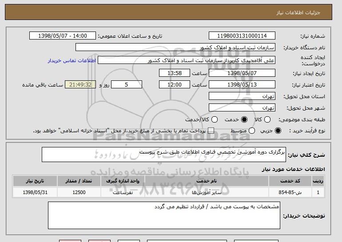The width and height of the screenshot is (342, 242).
Task: Click the واحد اندازه گیری column header
Action: tap(123, 181)
